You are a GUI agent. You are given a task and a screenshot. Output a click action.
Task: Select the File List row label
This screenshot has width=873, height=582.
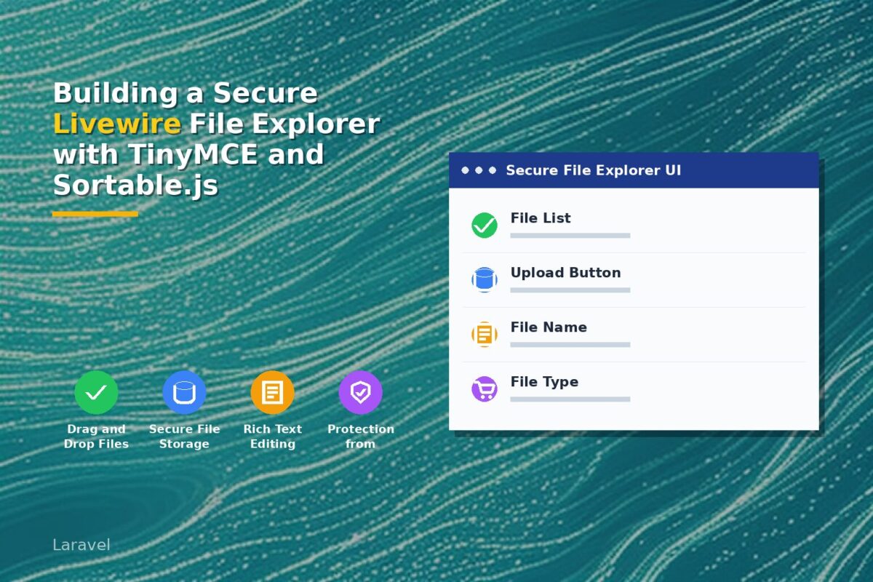pos(541,218)
